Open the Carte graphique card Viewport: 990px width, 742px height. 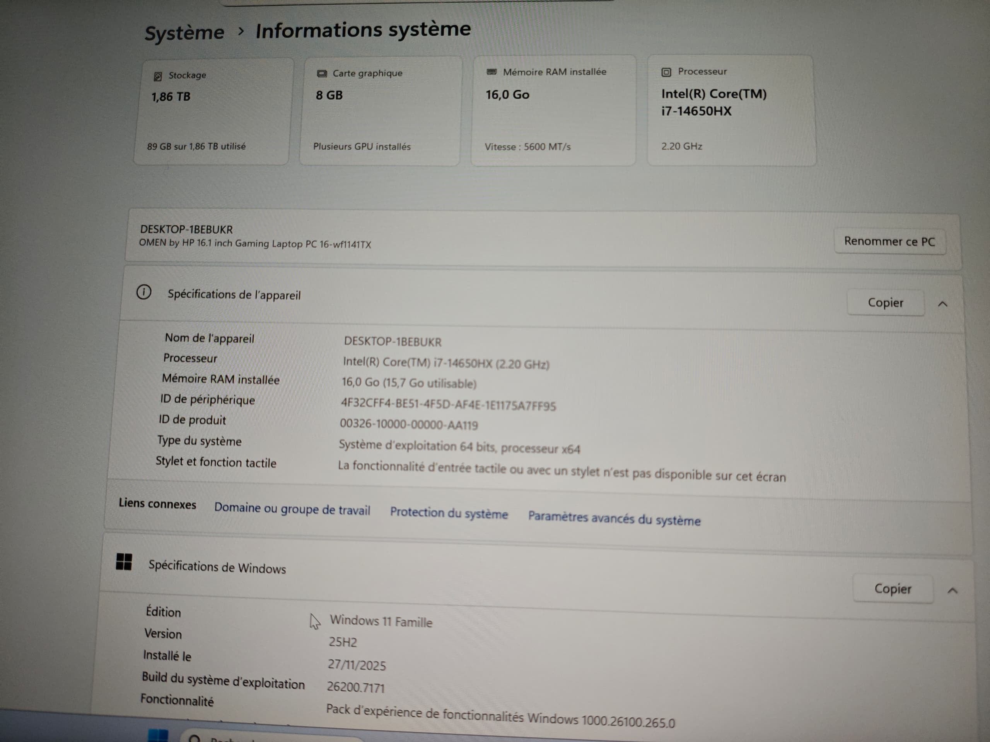pos(381,111)
